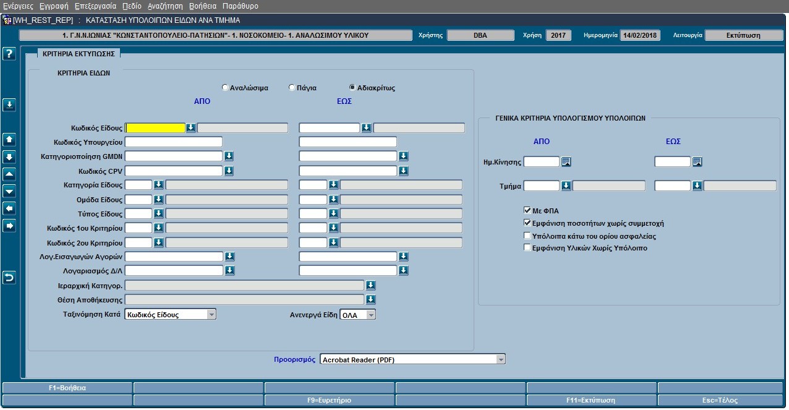Viewport: 789px width, 410px height.
Task: Open the Βοήθεια menu
Action: coord(202,6)
